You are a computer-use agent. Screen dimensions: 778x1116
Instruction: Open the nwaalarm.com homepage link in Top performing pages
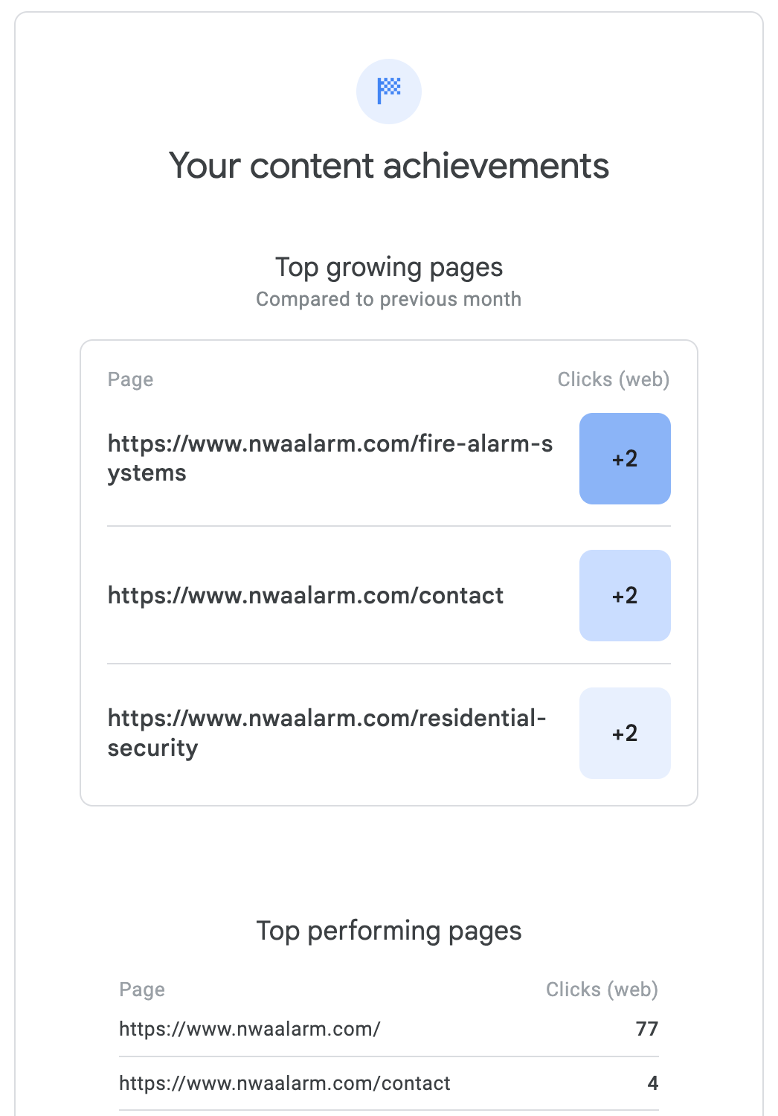coord(249,1029)
